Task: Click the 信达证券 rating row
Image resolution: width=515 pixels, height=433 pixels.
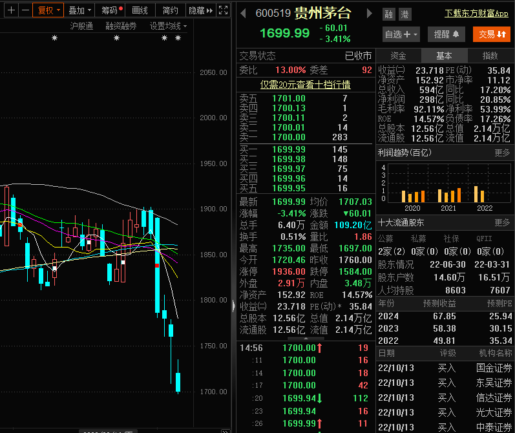Action: click(x=445, y=397)
